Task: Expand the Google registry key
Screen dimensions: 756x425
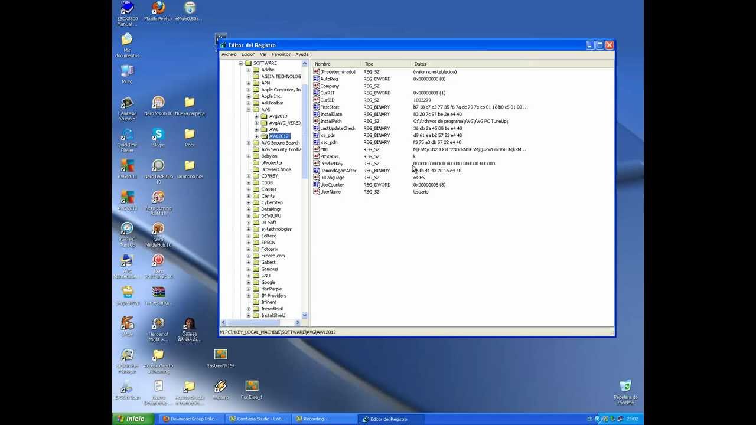Action: pos(249,282)
